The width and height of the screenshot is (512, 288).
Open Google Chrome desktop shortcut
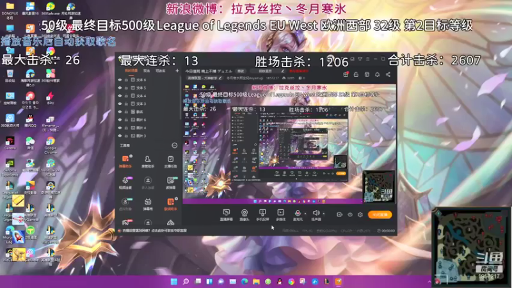[51, 145]
